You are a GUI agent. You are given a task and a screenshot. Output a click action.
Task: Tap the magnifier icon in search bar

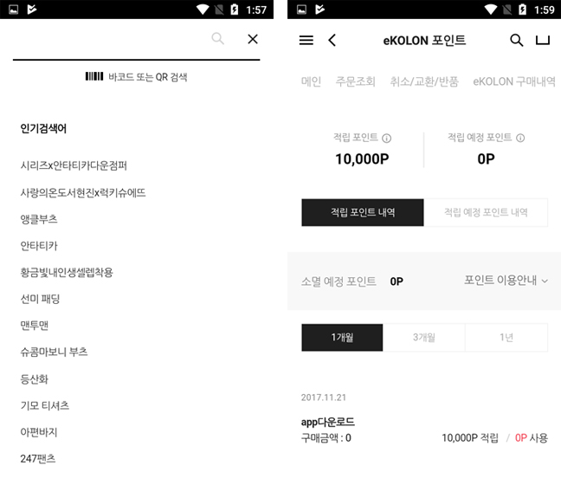pos(217,39)
